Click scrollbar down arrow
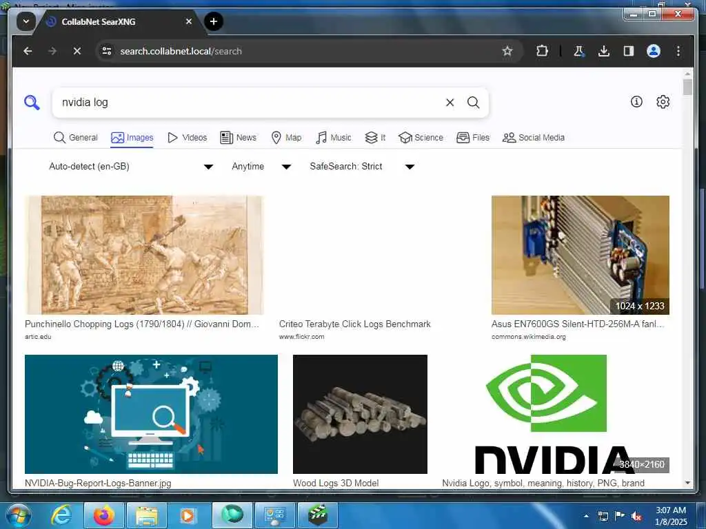The image size is (706, 529). [x=687, y=483]
